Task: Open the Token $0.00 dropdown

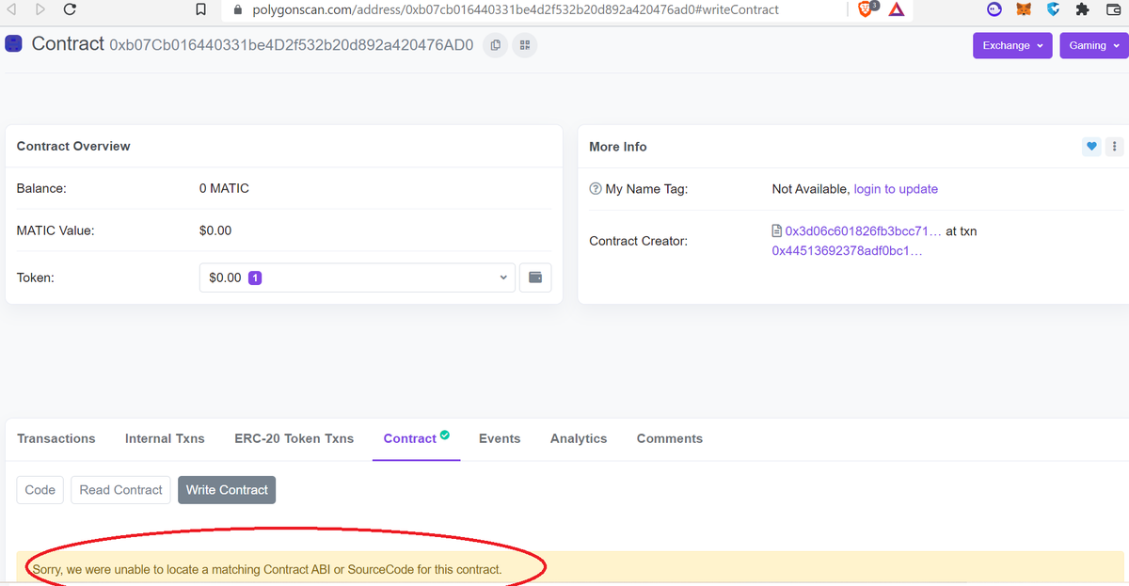Action: (x=358, y=277)
